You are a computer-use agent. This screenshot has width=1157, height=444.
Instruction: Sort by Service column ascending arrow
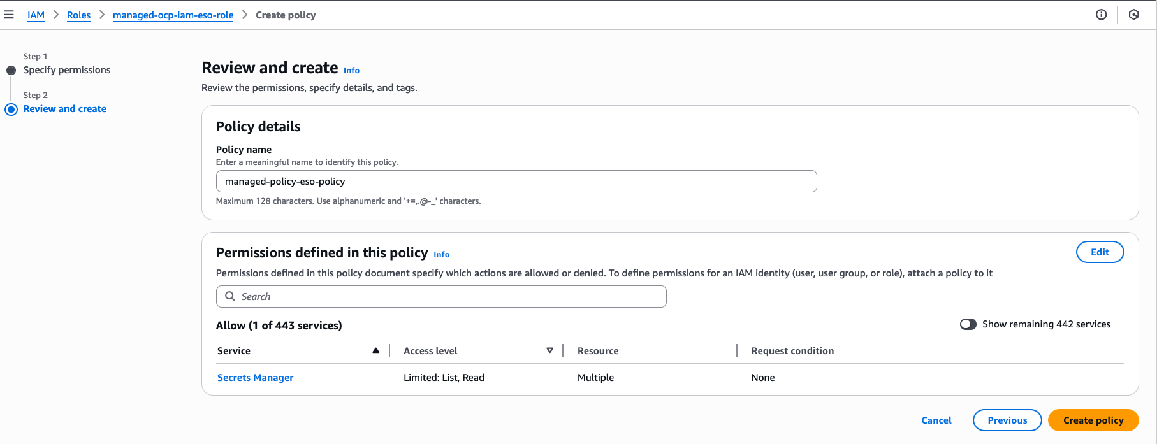(x=375, y=350)
